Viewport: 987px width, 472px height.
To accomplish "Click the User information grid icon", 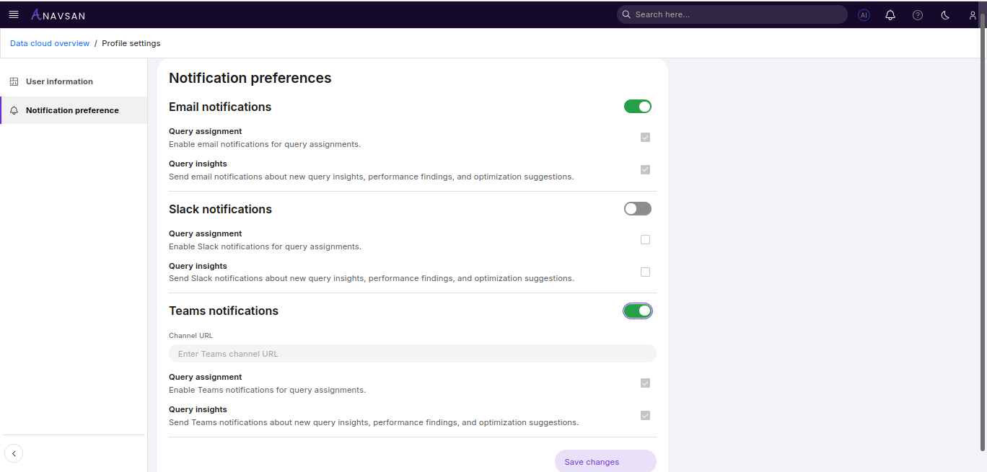I will click(14, 81).
